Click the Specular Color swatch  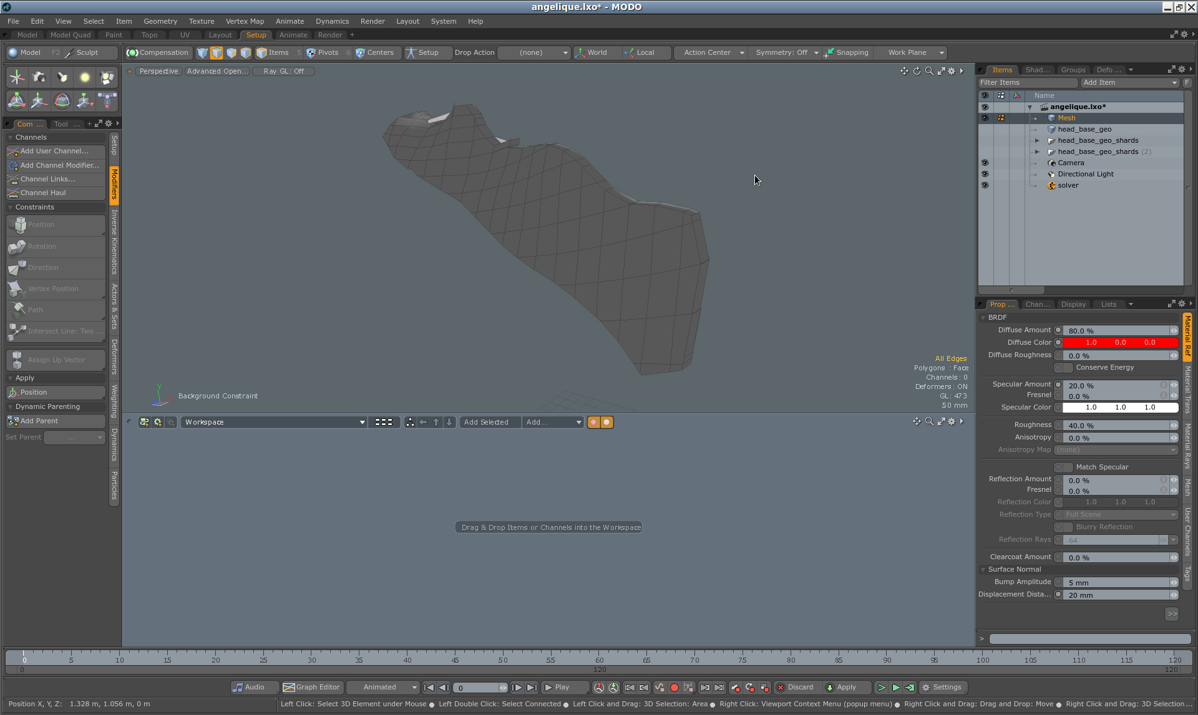click(x=1120, y=407)
